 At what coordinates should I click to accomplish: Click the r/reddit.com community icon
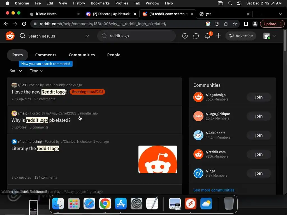click(x=198, y=154)
